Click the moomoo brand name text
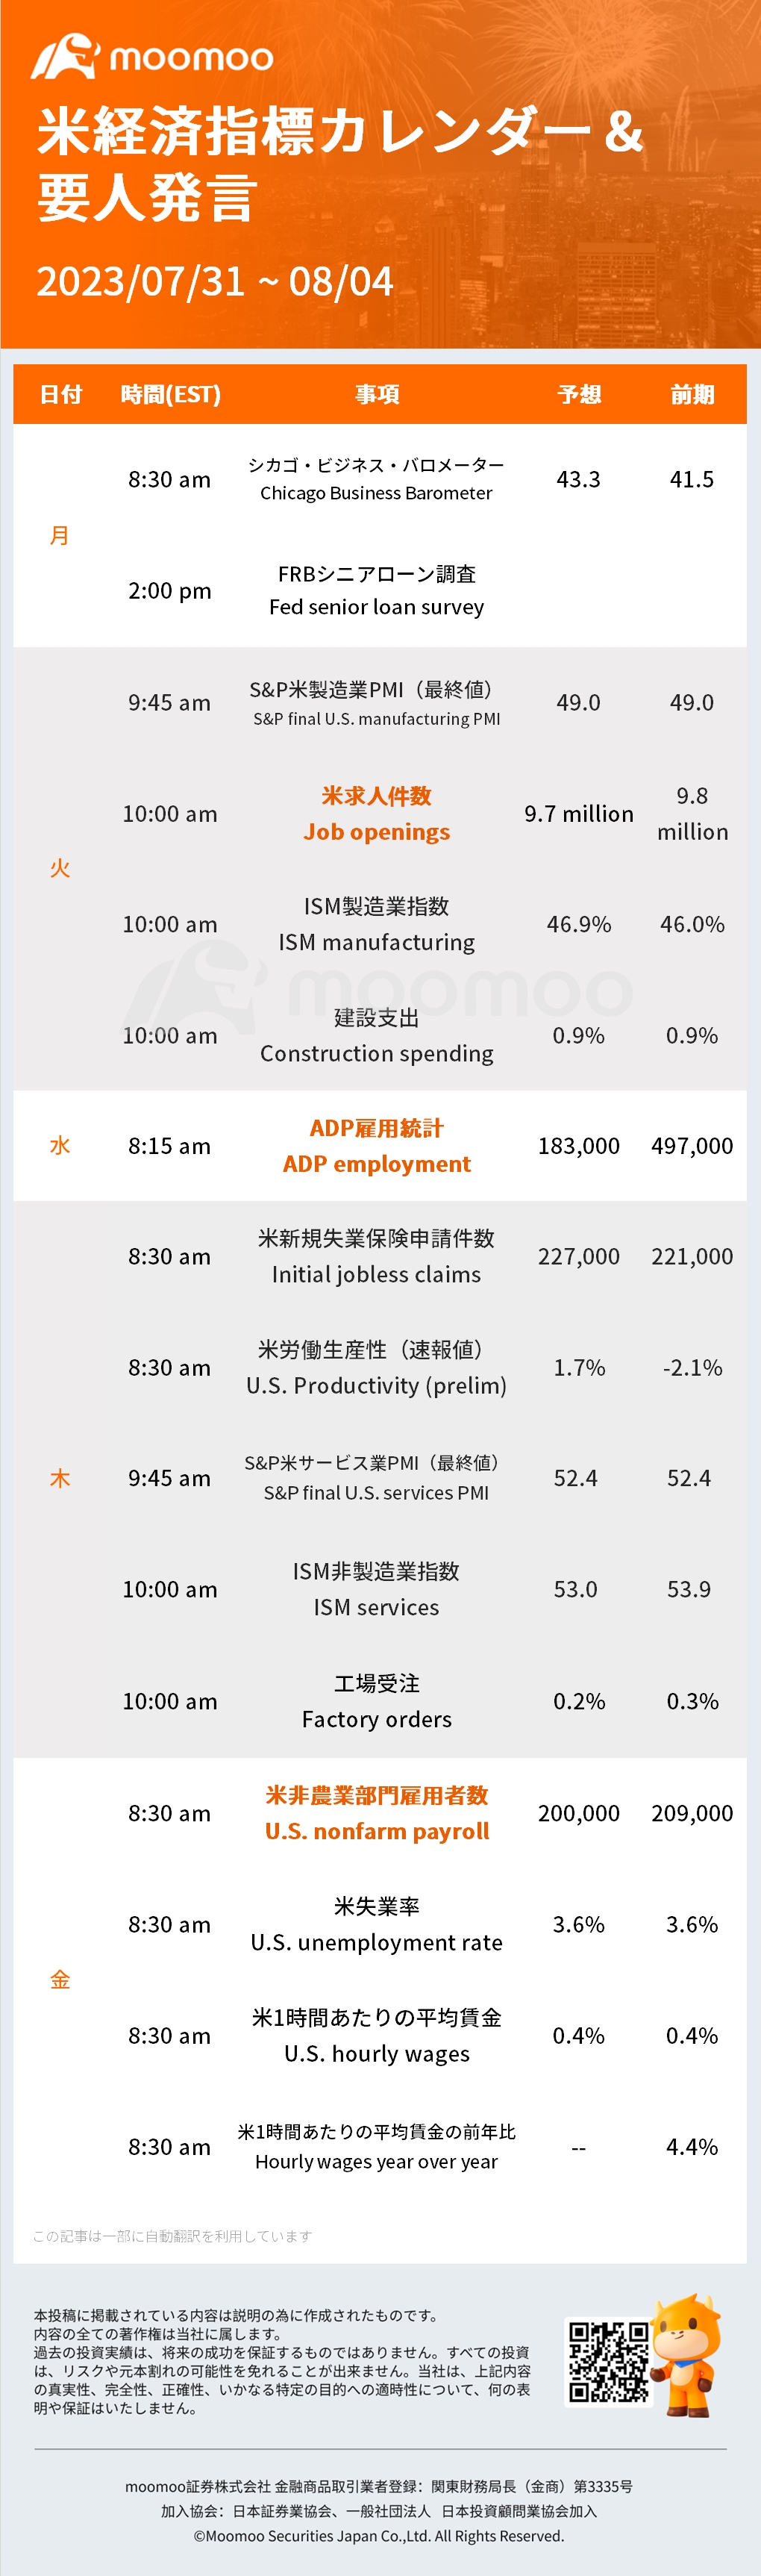The height and width of the screenshot is (2576, 761). pos(191,58)
